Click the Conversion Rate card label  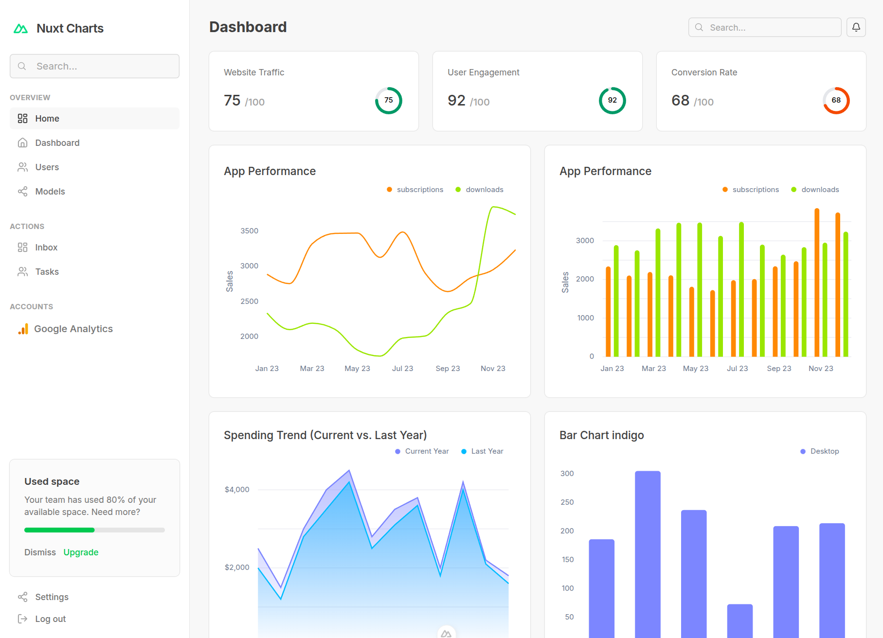(704, 72)
